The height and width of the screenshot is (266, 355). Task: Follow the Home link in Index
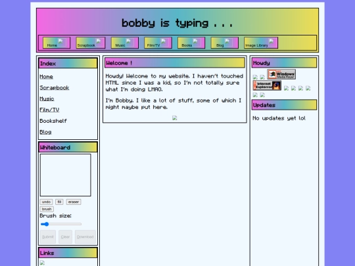46,77
